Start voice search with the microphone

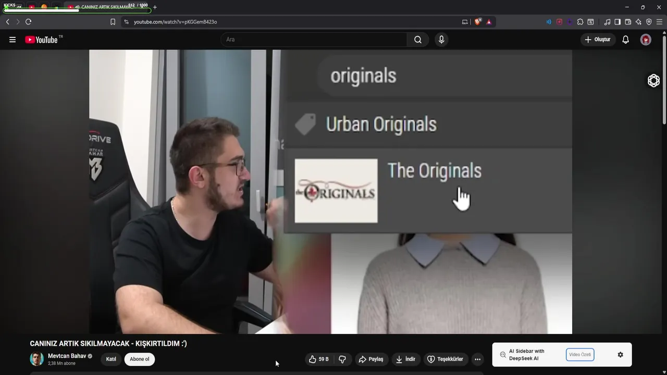pyautogui.click(x=441, y=40)
